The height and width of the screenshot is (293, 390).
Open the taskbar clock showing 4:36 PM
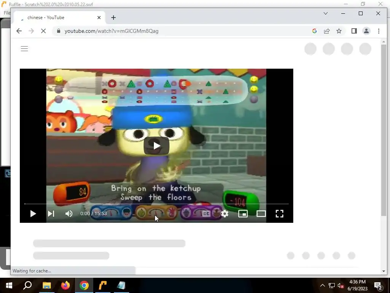[357, 285]
